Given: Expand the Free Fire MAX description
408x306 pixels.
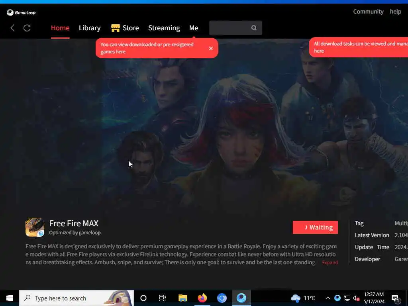Looking at the screenshot, I should pos(330,263).
